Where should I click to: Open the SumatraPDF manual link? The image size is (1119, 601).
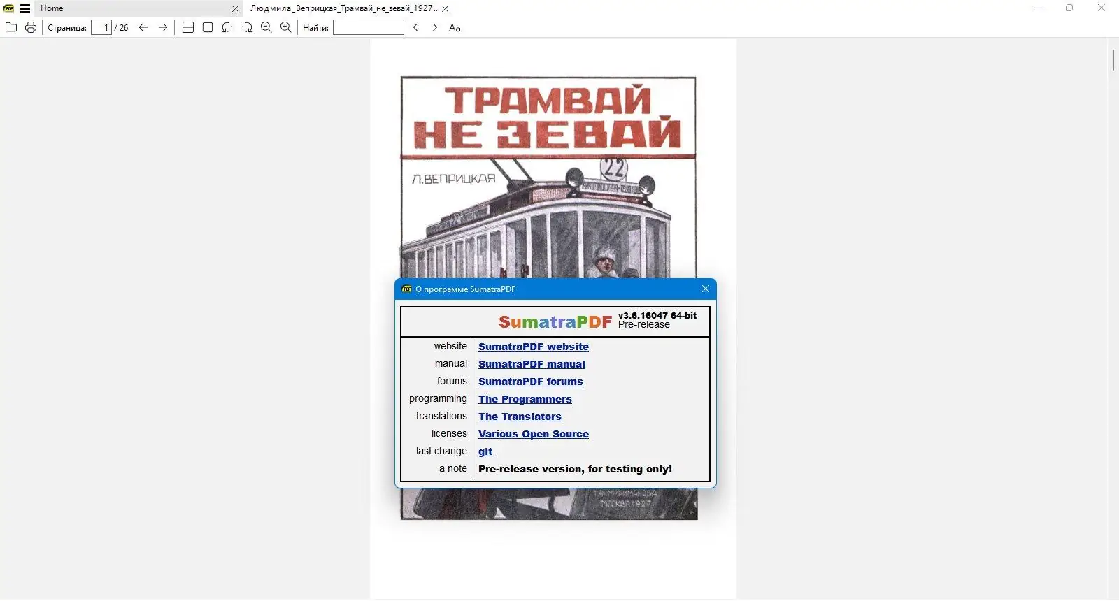[532, 364]
